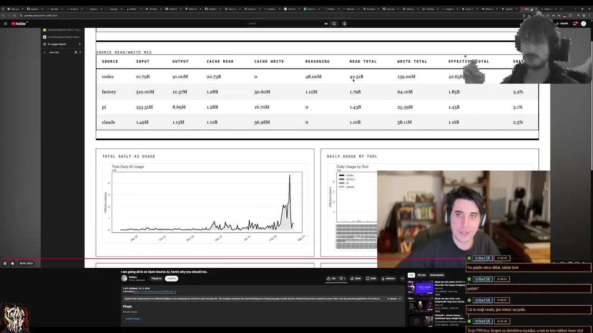The height and width of the screenshot is (333, 593).
Task: Open new browser tab with plus icon
Action: (x=561, y=9)
